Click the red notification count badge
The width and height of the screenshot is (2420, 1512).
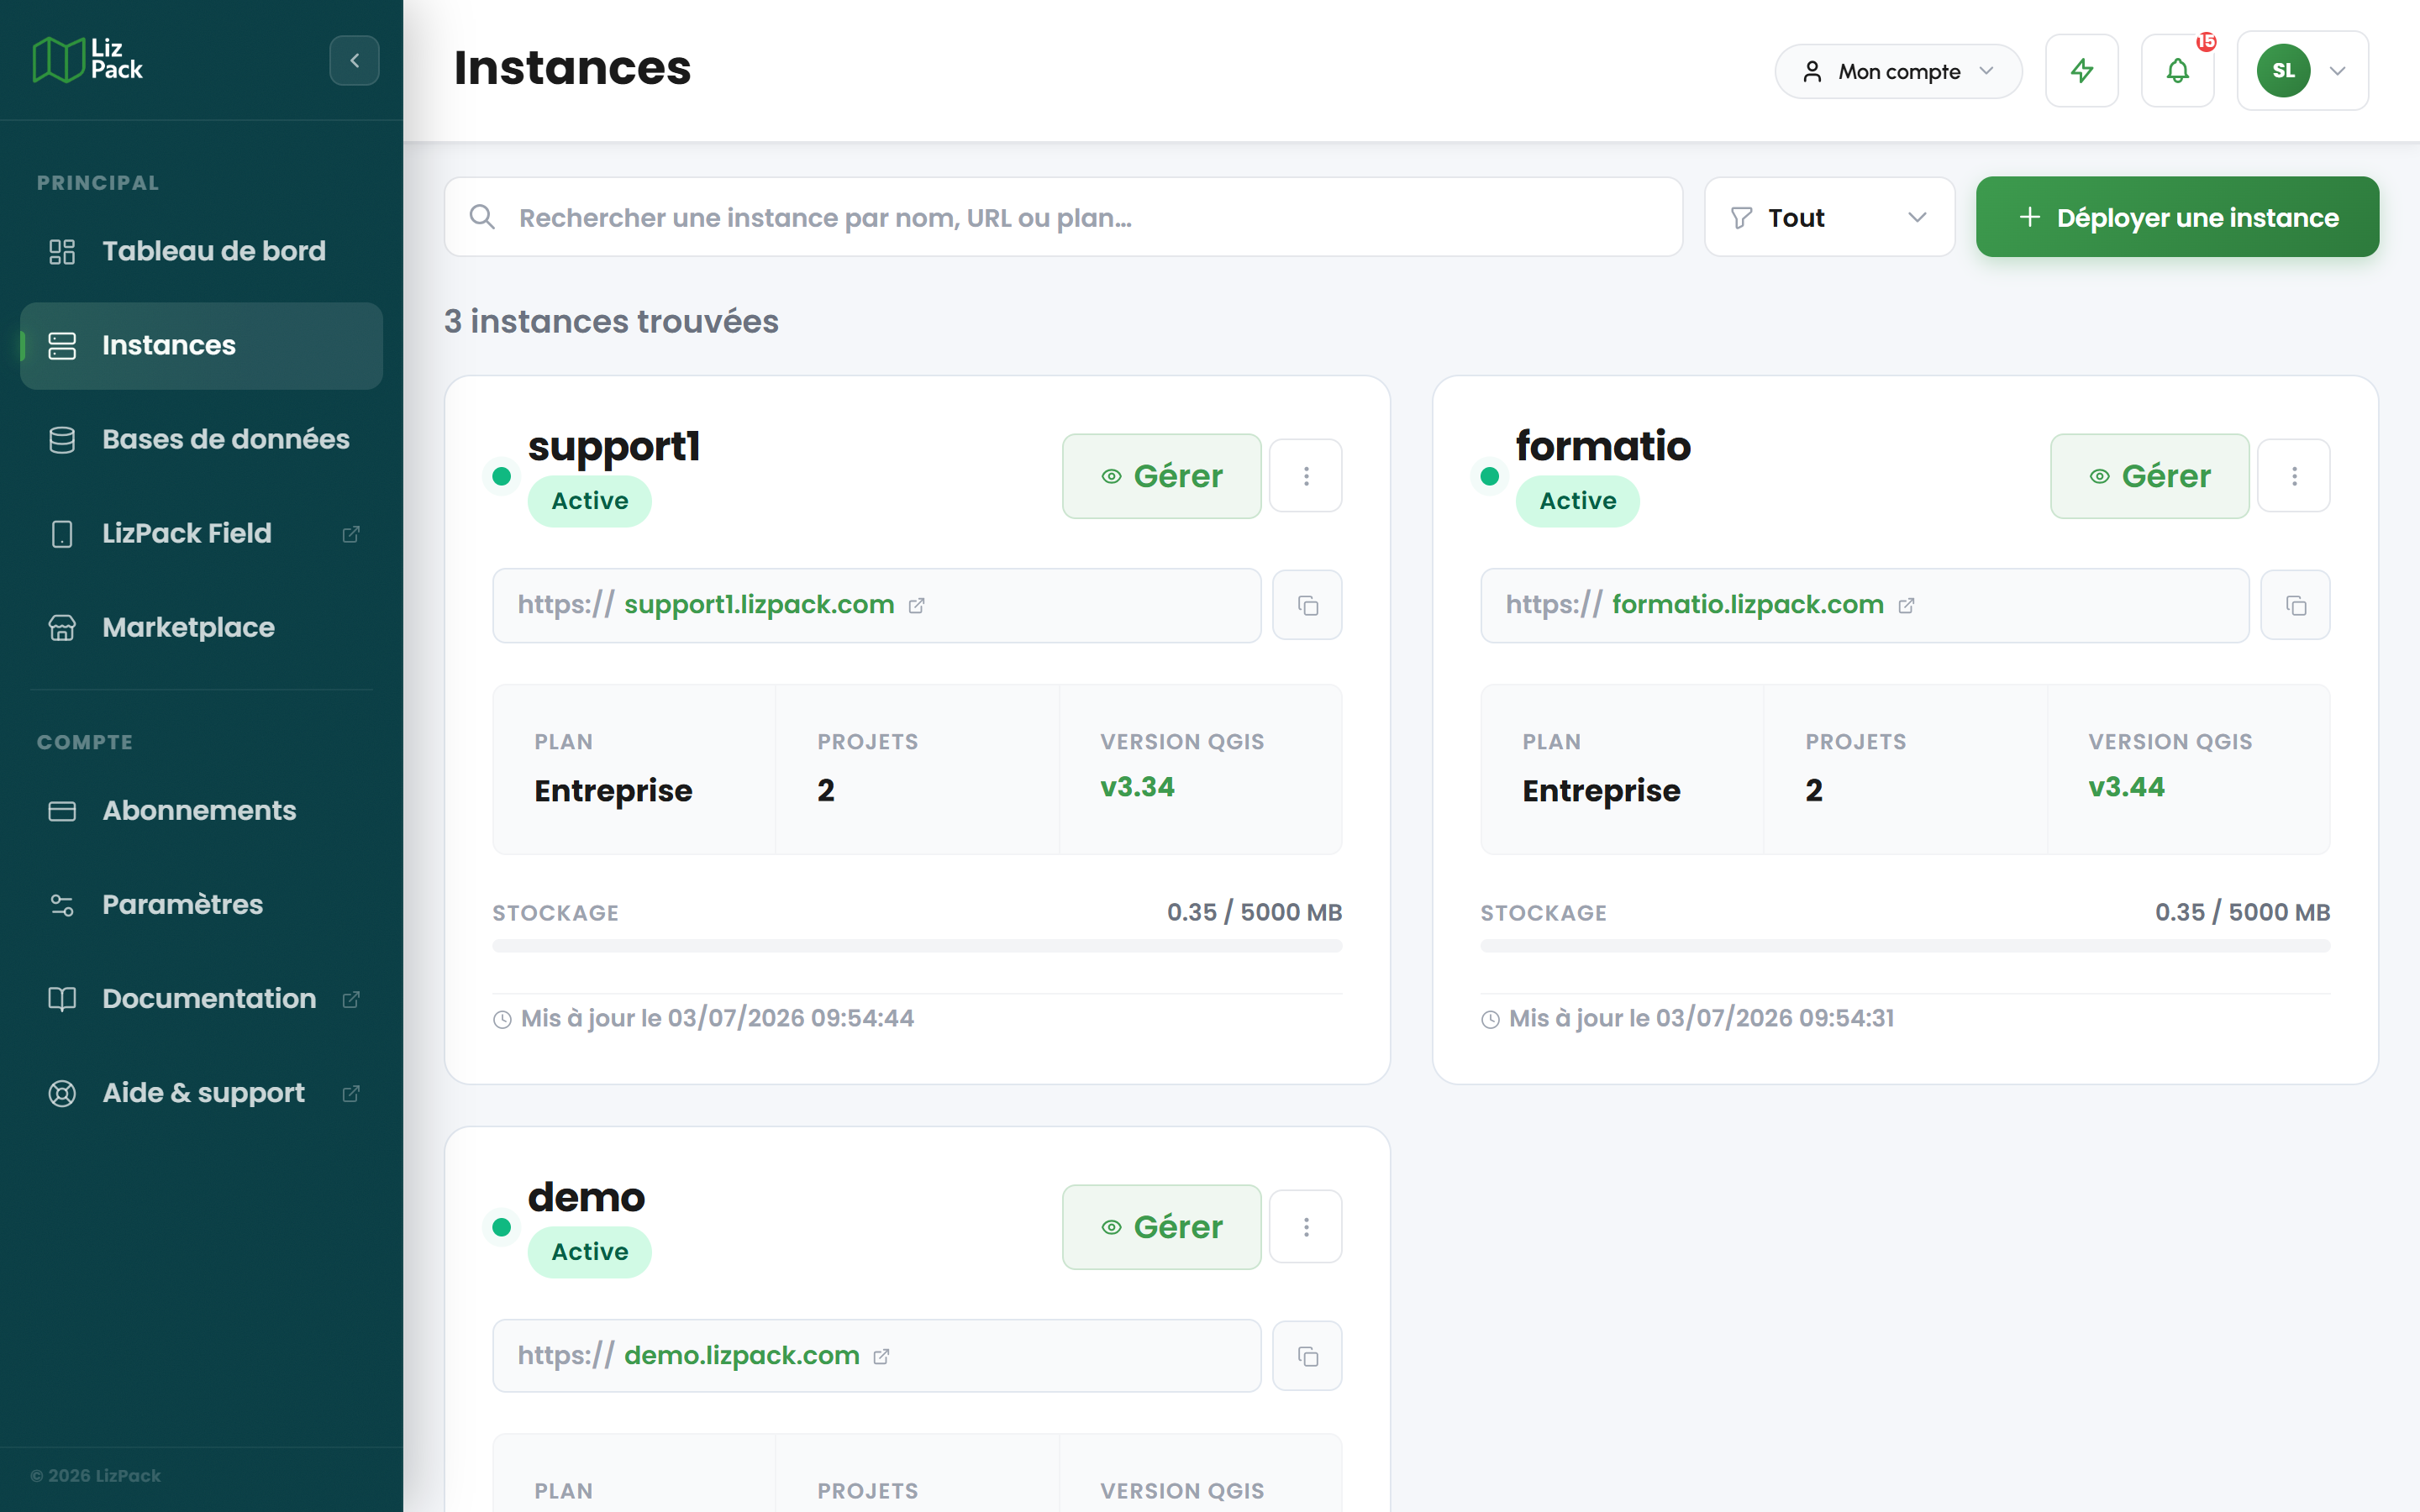coord(2206,42)
